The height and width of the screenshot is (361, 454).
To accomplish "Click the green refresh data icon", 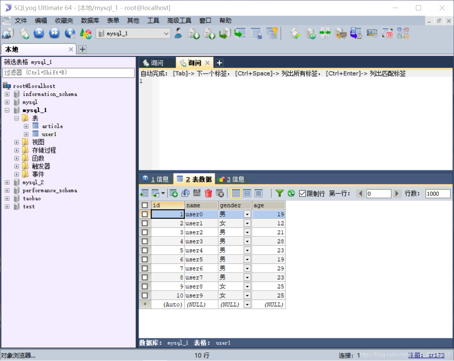I will (291, 193).
